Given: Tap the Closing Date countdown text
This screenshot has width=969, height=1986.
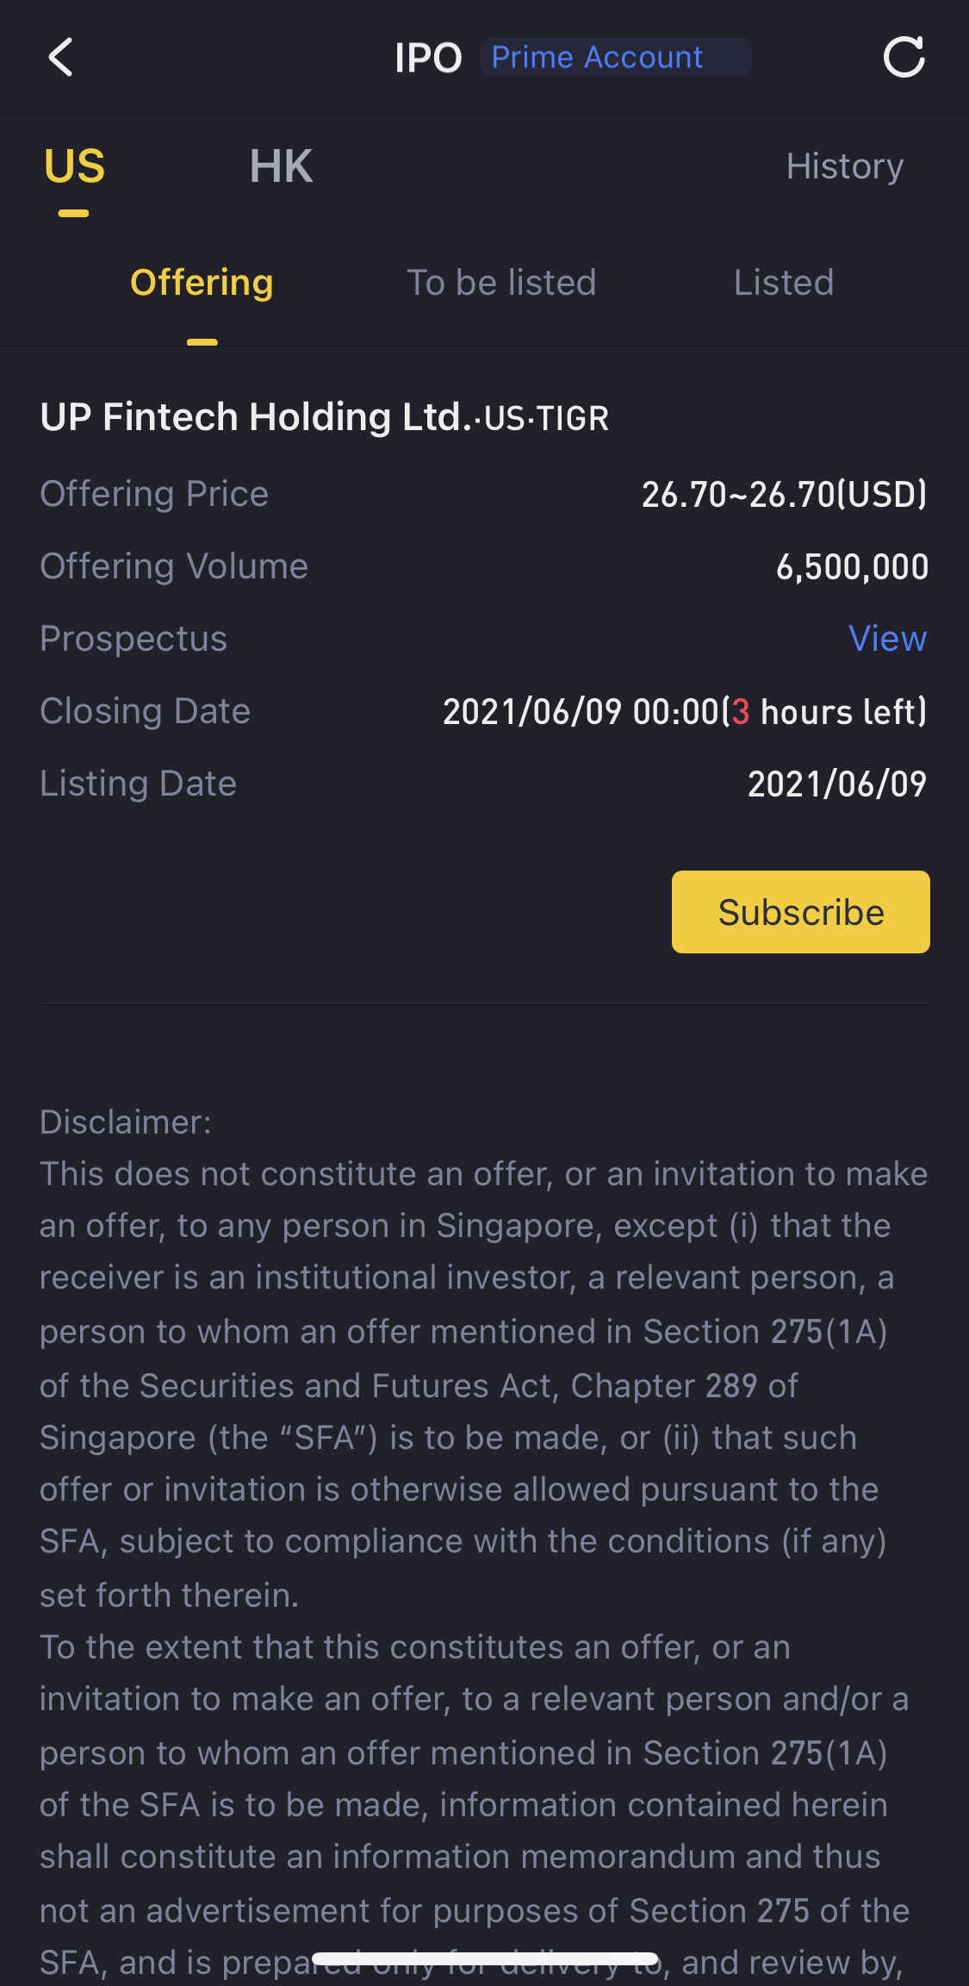Looking at the screenshot, I should [x=825, y=712].
